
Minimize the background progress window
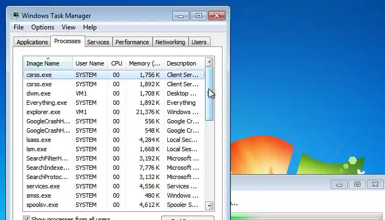click(x=339, y=185)
